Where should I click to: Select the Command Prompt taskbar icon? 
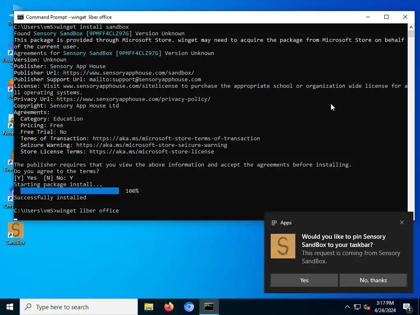pyautogui.click(x=209, y=307)
